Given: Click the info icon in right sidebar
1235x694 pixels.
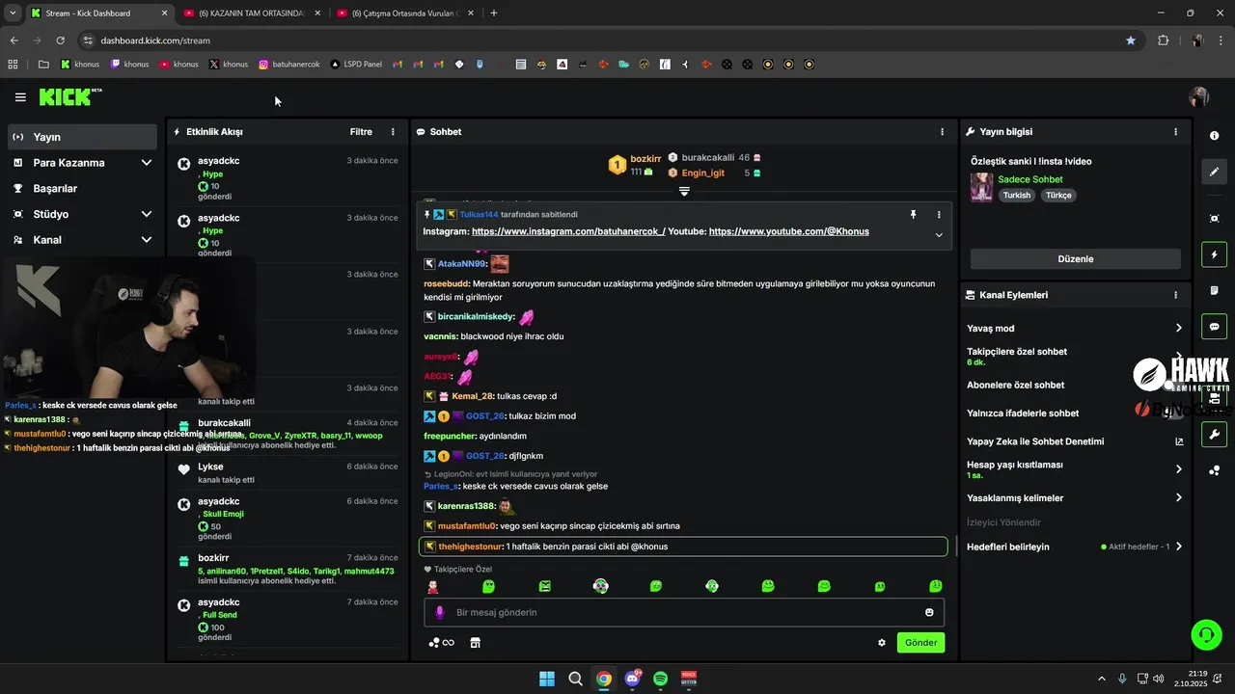Looking at the screenshot, I should tap(1215, 136).
